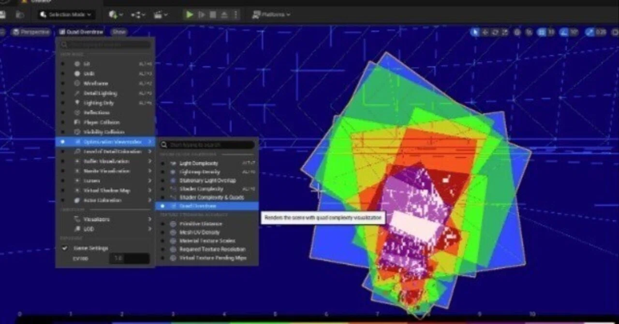Click the optimization submenu search field
The image size is (619, 324).
(207, 145)
